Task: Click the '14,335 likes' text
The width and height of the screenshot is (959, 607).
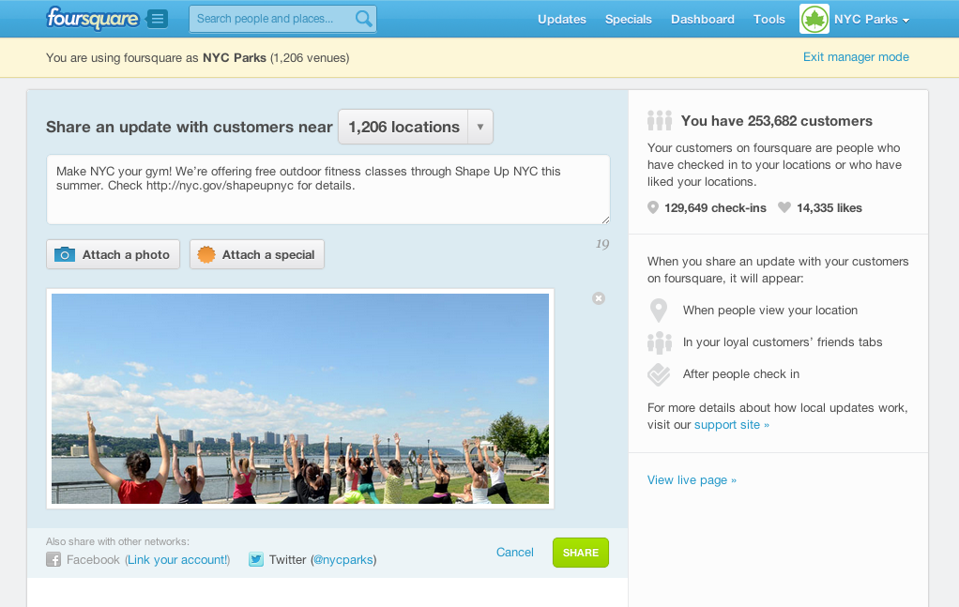Action: pyautogui.click(x=829, y=208)
